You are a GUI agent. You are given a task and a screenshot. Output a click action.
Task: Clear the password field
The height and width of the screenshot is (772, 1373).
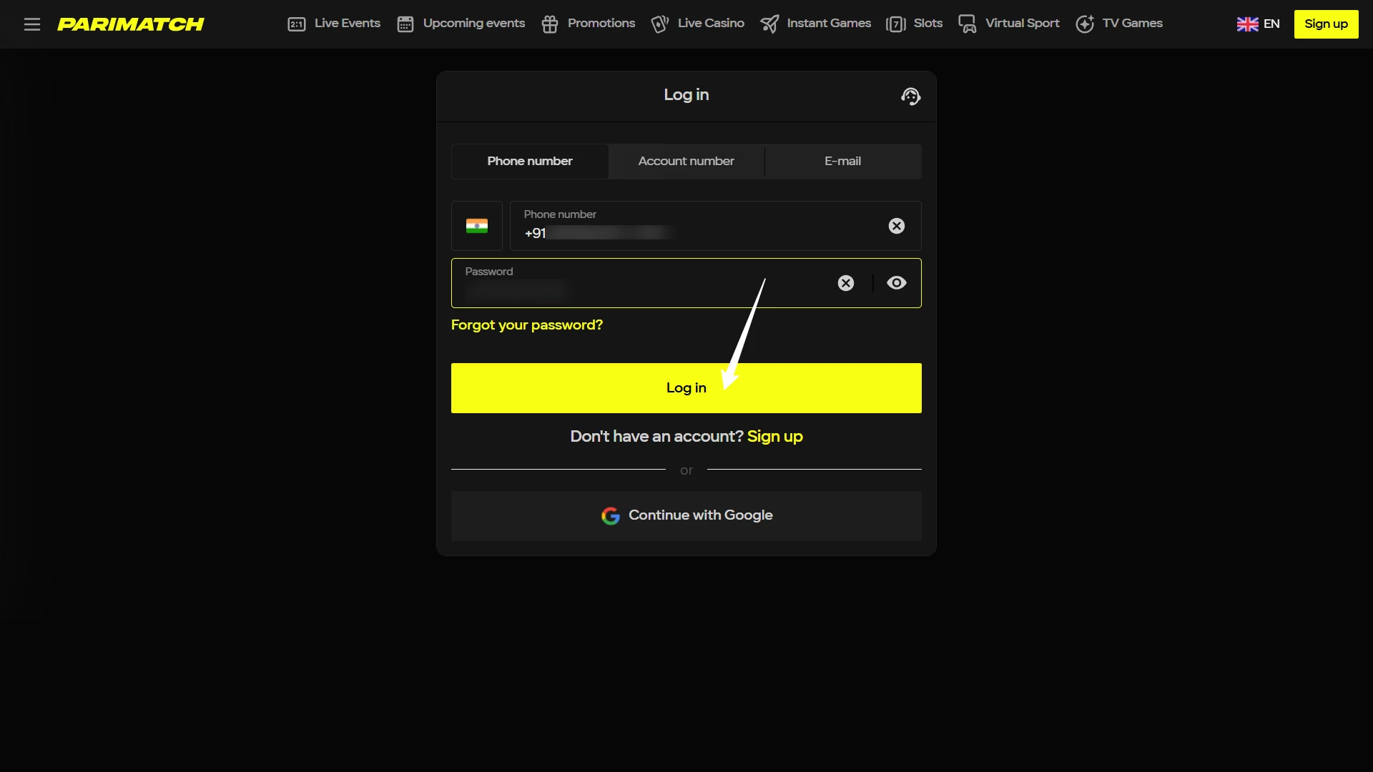(x=846, y=283)
